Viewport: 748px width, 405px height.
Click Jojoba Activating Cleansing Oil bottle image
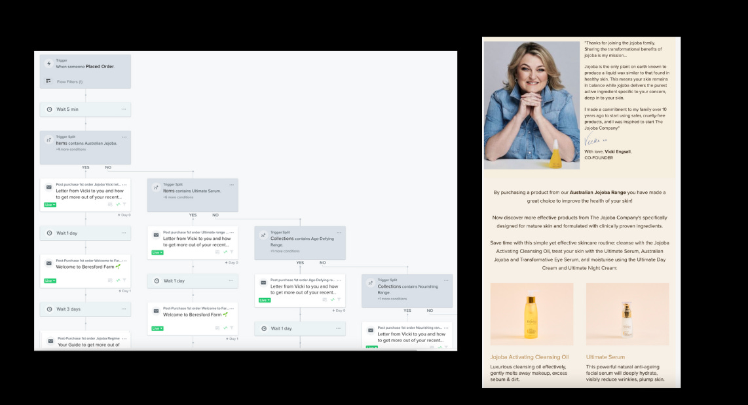531,315
